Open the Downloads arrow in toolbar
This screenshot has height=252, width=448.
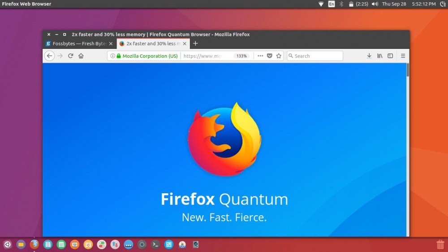[x=369, y=56]
